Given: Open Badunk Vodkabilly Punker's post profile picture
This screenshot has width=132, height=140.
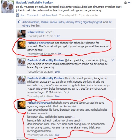Looking at the screenshot, I should tap(7, 7).
